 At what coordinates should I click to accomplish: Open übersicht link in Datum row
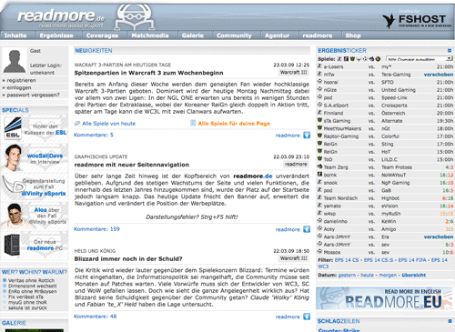(x=414, y=275)
